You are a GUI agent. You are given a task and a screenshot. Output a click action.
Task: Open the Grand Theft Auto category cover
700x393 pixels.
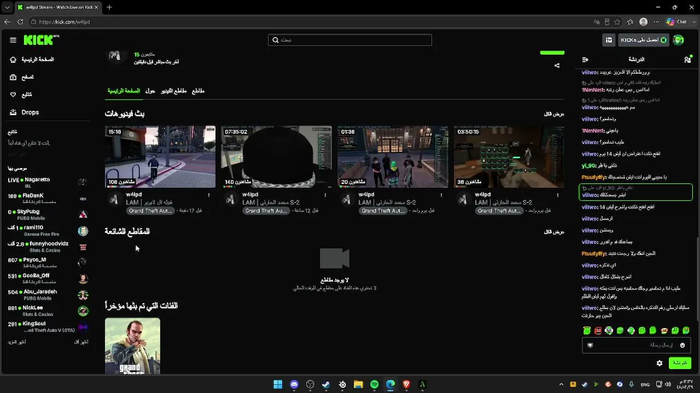(132, 346)
